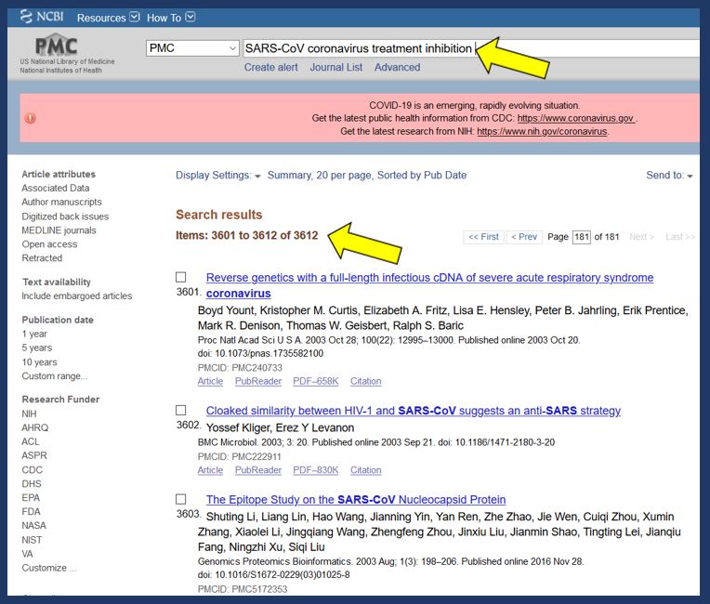Screen dimensions: 710x604
Task: Go to the Prev results page
Action: pos(524,237)
